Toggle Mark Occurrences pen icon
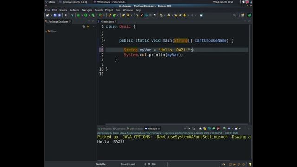Screen dimensions: 297x167 point(142,15)
